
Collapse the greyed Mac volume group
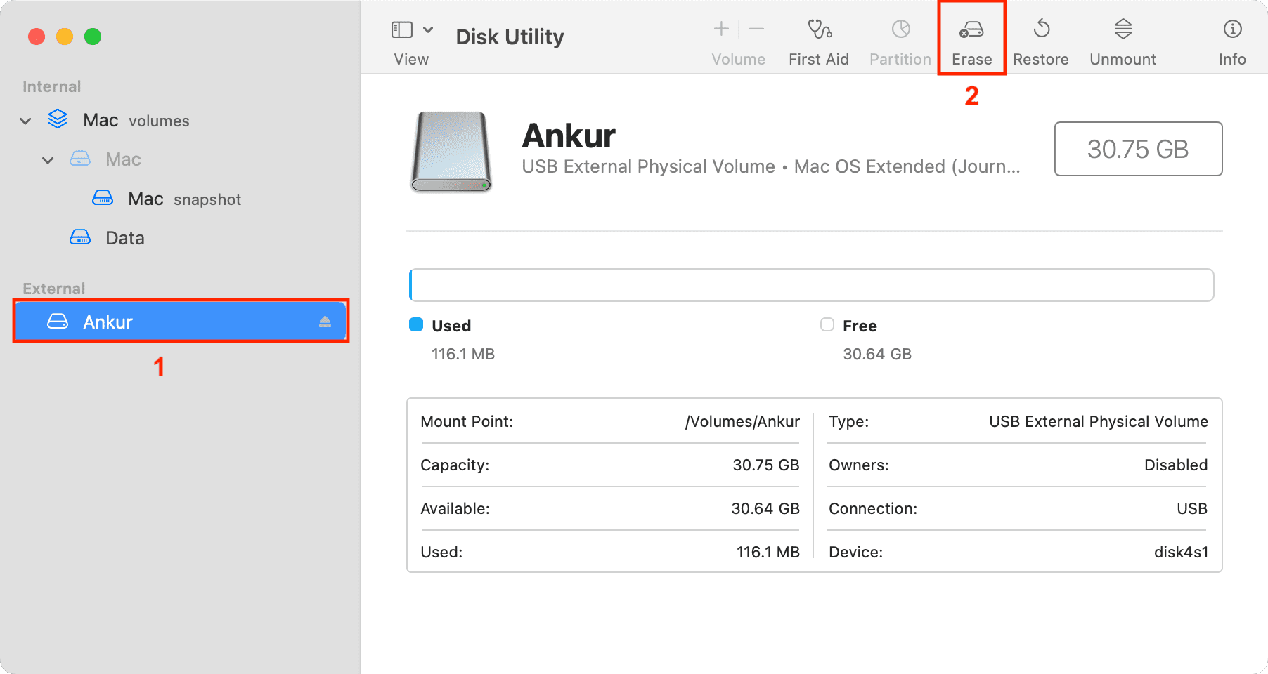tap(48, 161)
